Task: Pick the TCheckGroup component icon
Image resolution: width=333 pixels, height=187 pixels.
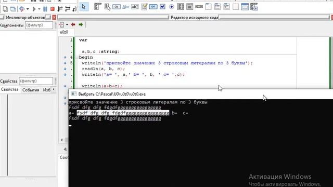Action: click(x=226, y=7)
